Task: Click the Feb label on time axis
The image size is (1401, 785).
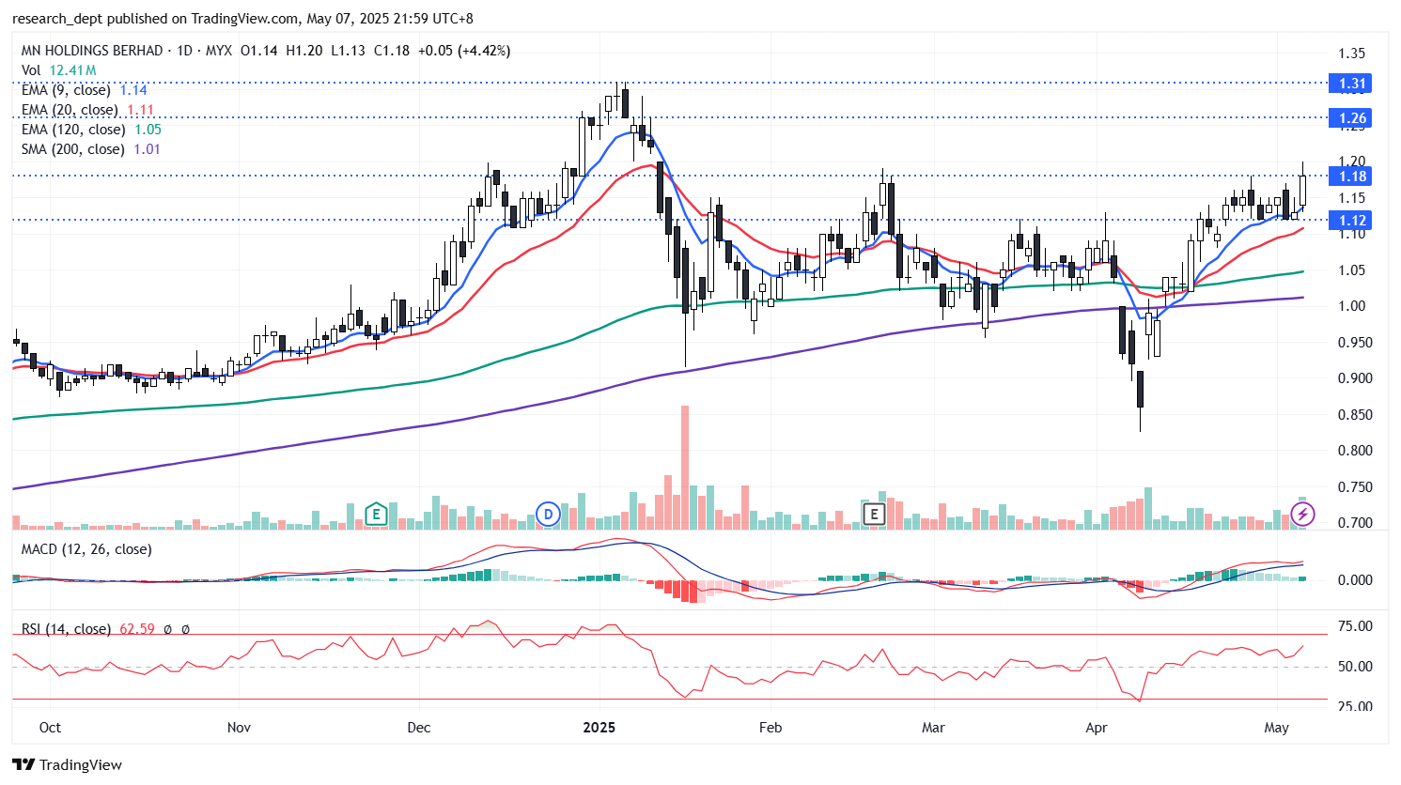Action: [x=771, y=728]
